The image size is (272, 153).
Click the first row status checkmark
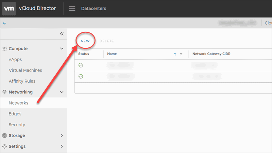coord(81,65)
